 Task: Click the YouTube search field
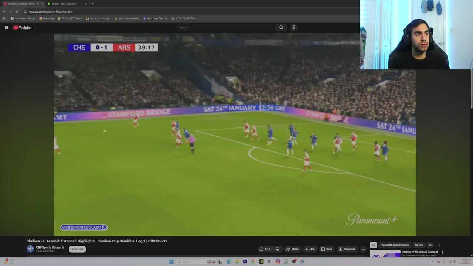point(226,27)
